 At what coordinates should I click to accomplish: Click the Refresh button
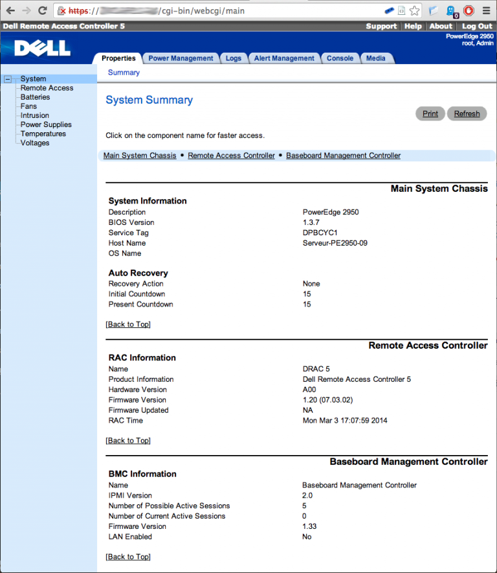tap(467, 113)
